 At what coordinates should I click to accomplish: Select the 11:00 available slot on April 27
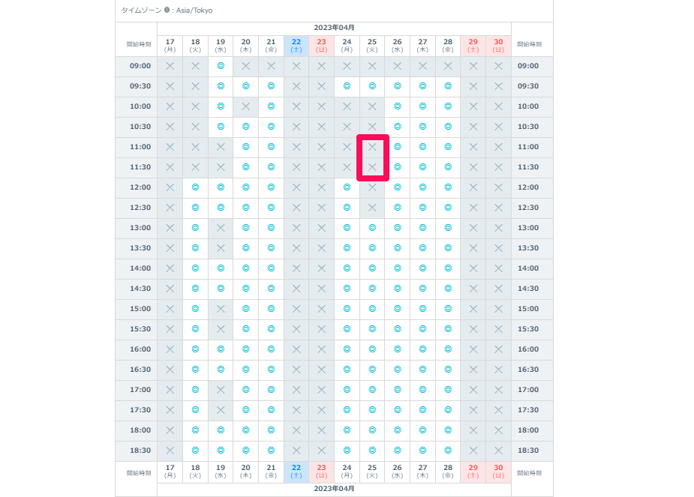[x=422, y=147]
